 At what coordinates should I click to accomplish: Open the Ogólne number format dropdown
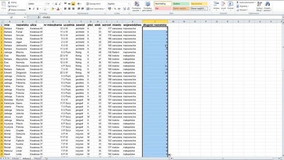[129, 4]
